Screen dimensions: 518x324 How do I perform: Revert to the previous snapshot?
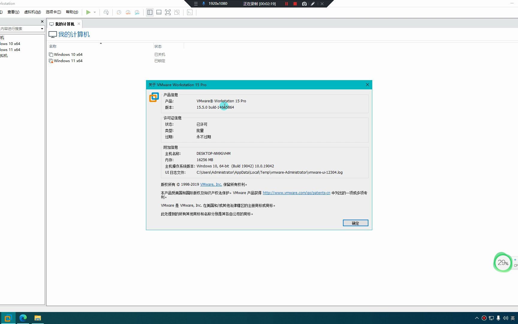pos(128,12)
